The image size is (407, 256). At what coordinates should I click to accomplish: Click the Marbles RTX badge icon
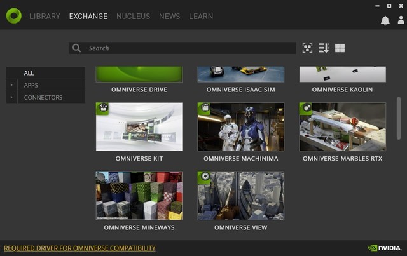pyautogui.click(x=306, y=108)
